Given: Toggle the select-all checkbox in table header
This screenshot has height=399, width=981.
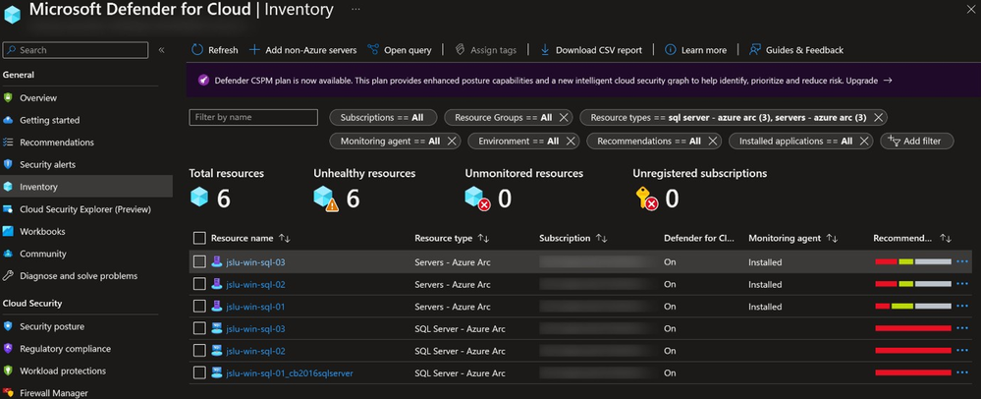Looking at the screenshot, I should [x=199, y=238].
